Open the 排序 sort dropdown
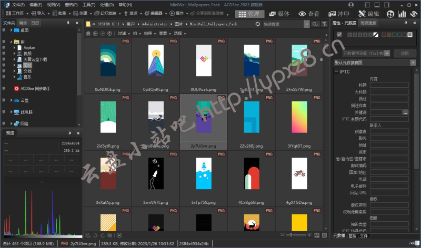 pyautogui.click(x=150, y=34)
